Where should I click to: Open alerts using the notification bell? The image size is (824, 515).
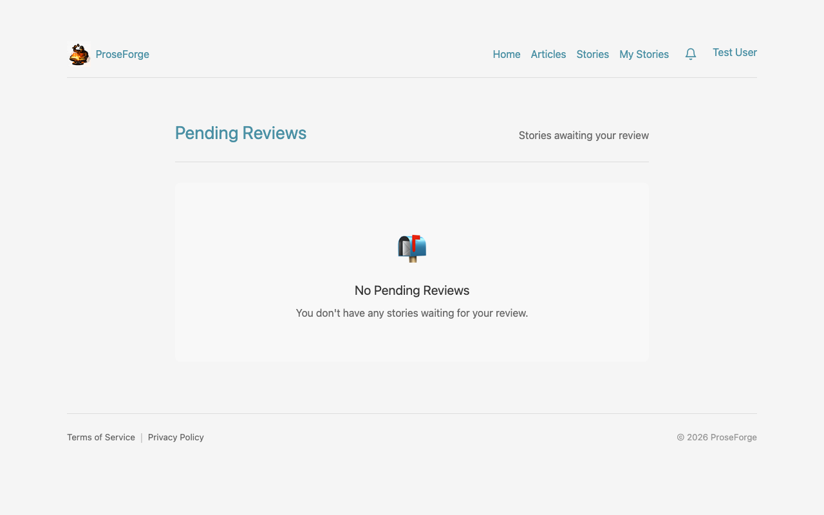pos(690,54)
